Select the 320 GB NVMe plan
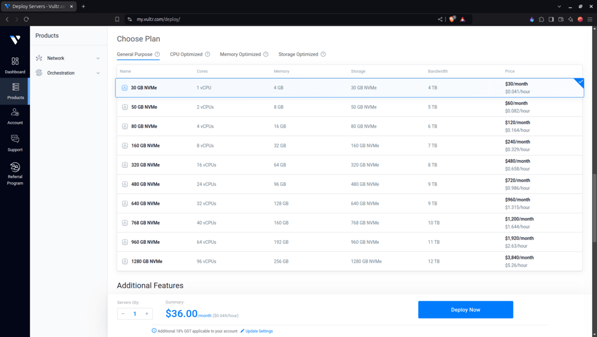Viewport: 597px width, 337px height. [x=350, y=165]
